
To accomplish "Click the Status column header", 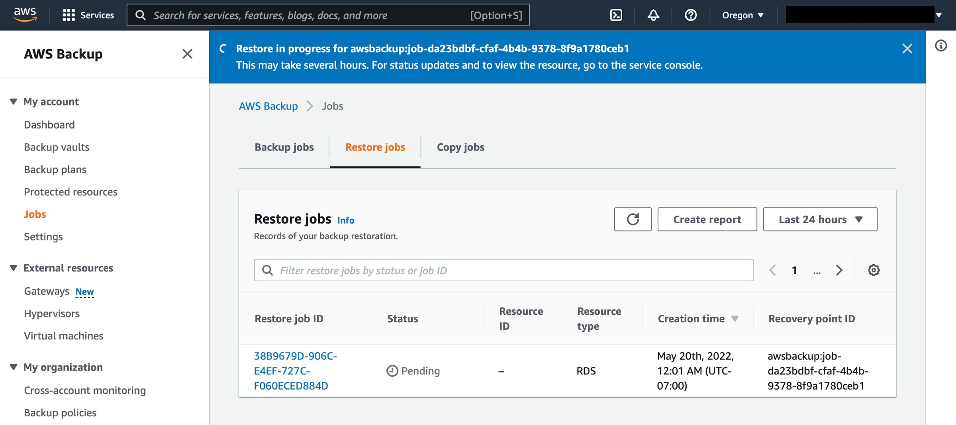I will (x=402, y=319).
